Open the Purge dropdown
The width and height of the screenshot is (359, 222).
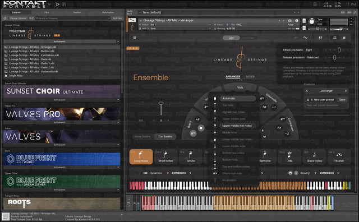click(x=293, y=25)
